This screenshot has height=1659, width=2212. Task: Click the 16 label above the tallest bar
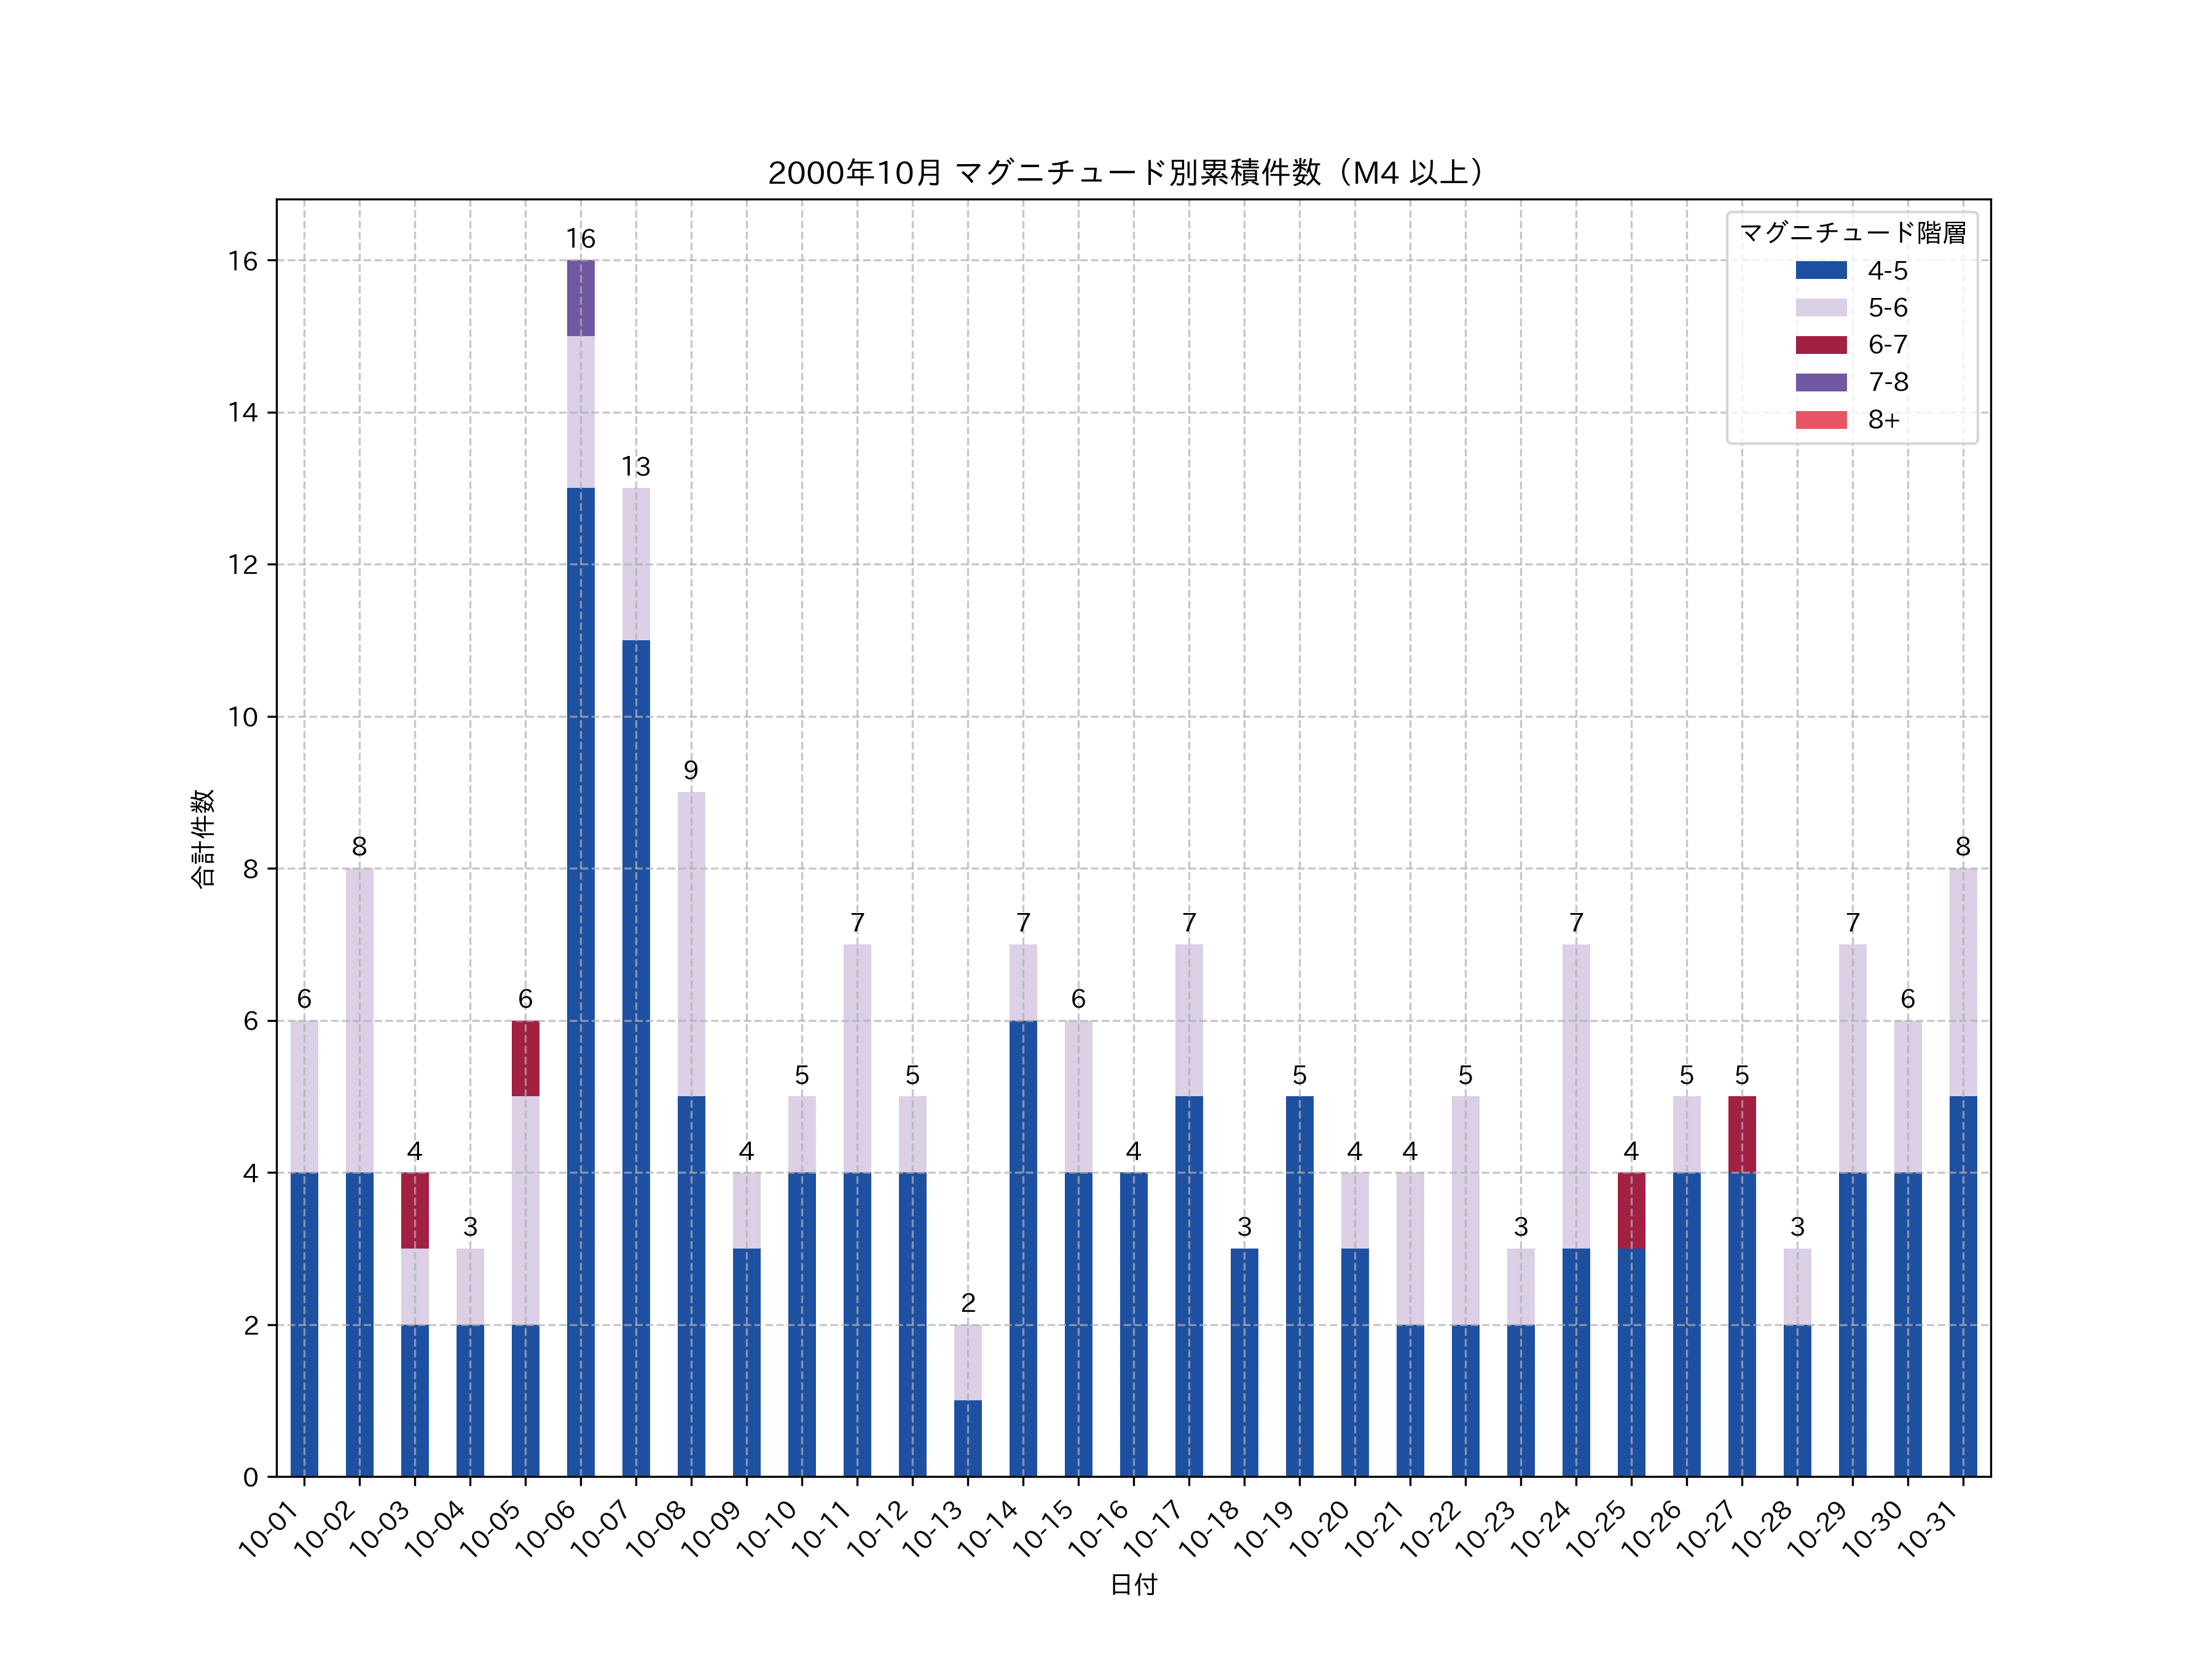[580, 239]
